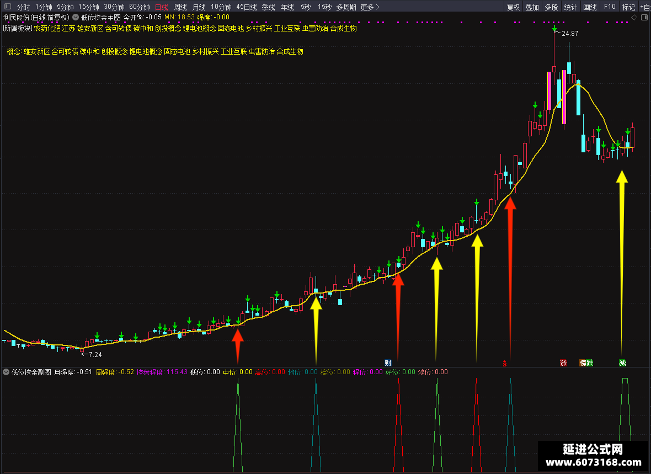Toggle the right side panel icon
Screen dimensions: 651x474
644,17
